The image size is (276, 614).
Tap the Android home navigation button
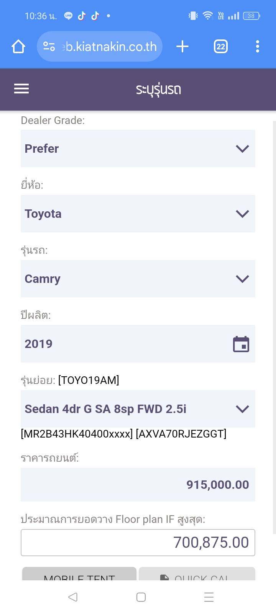pos(141,597)
